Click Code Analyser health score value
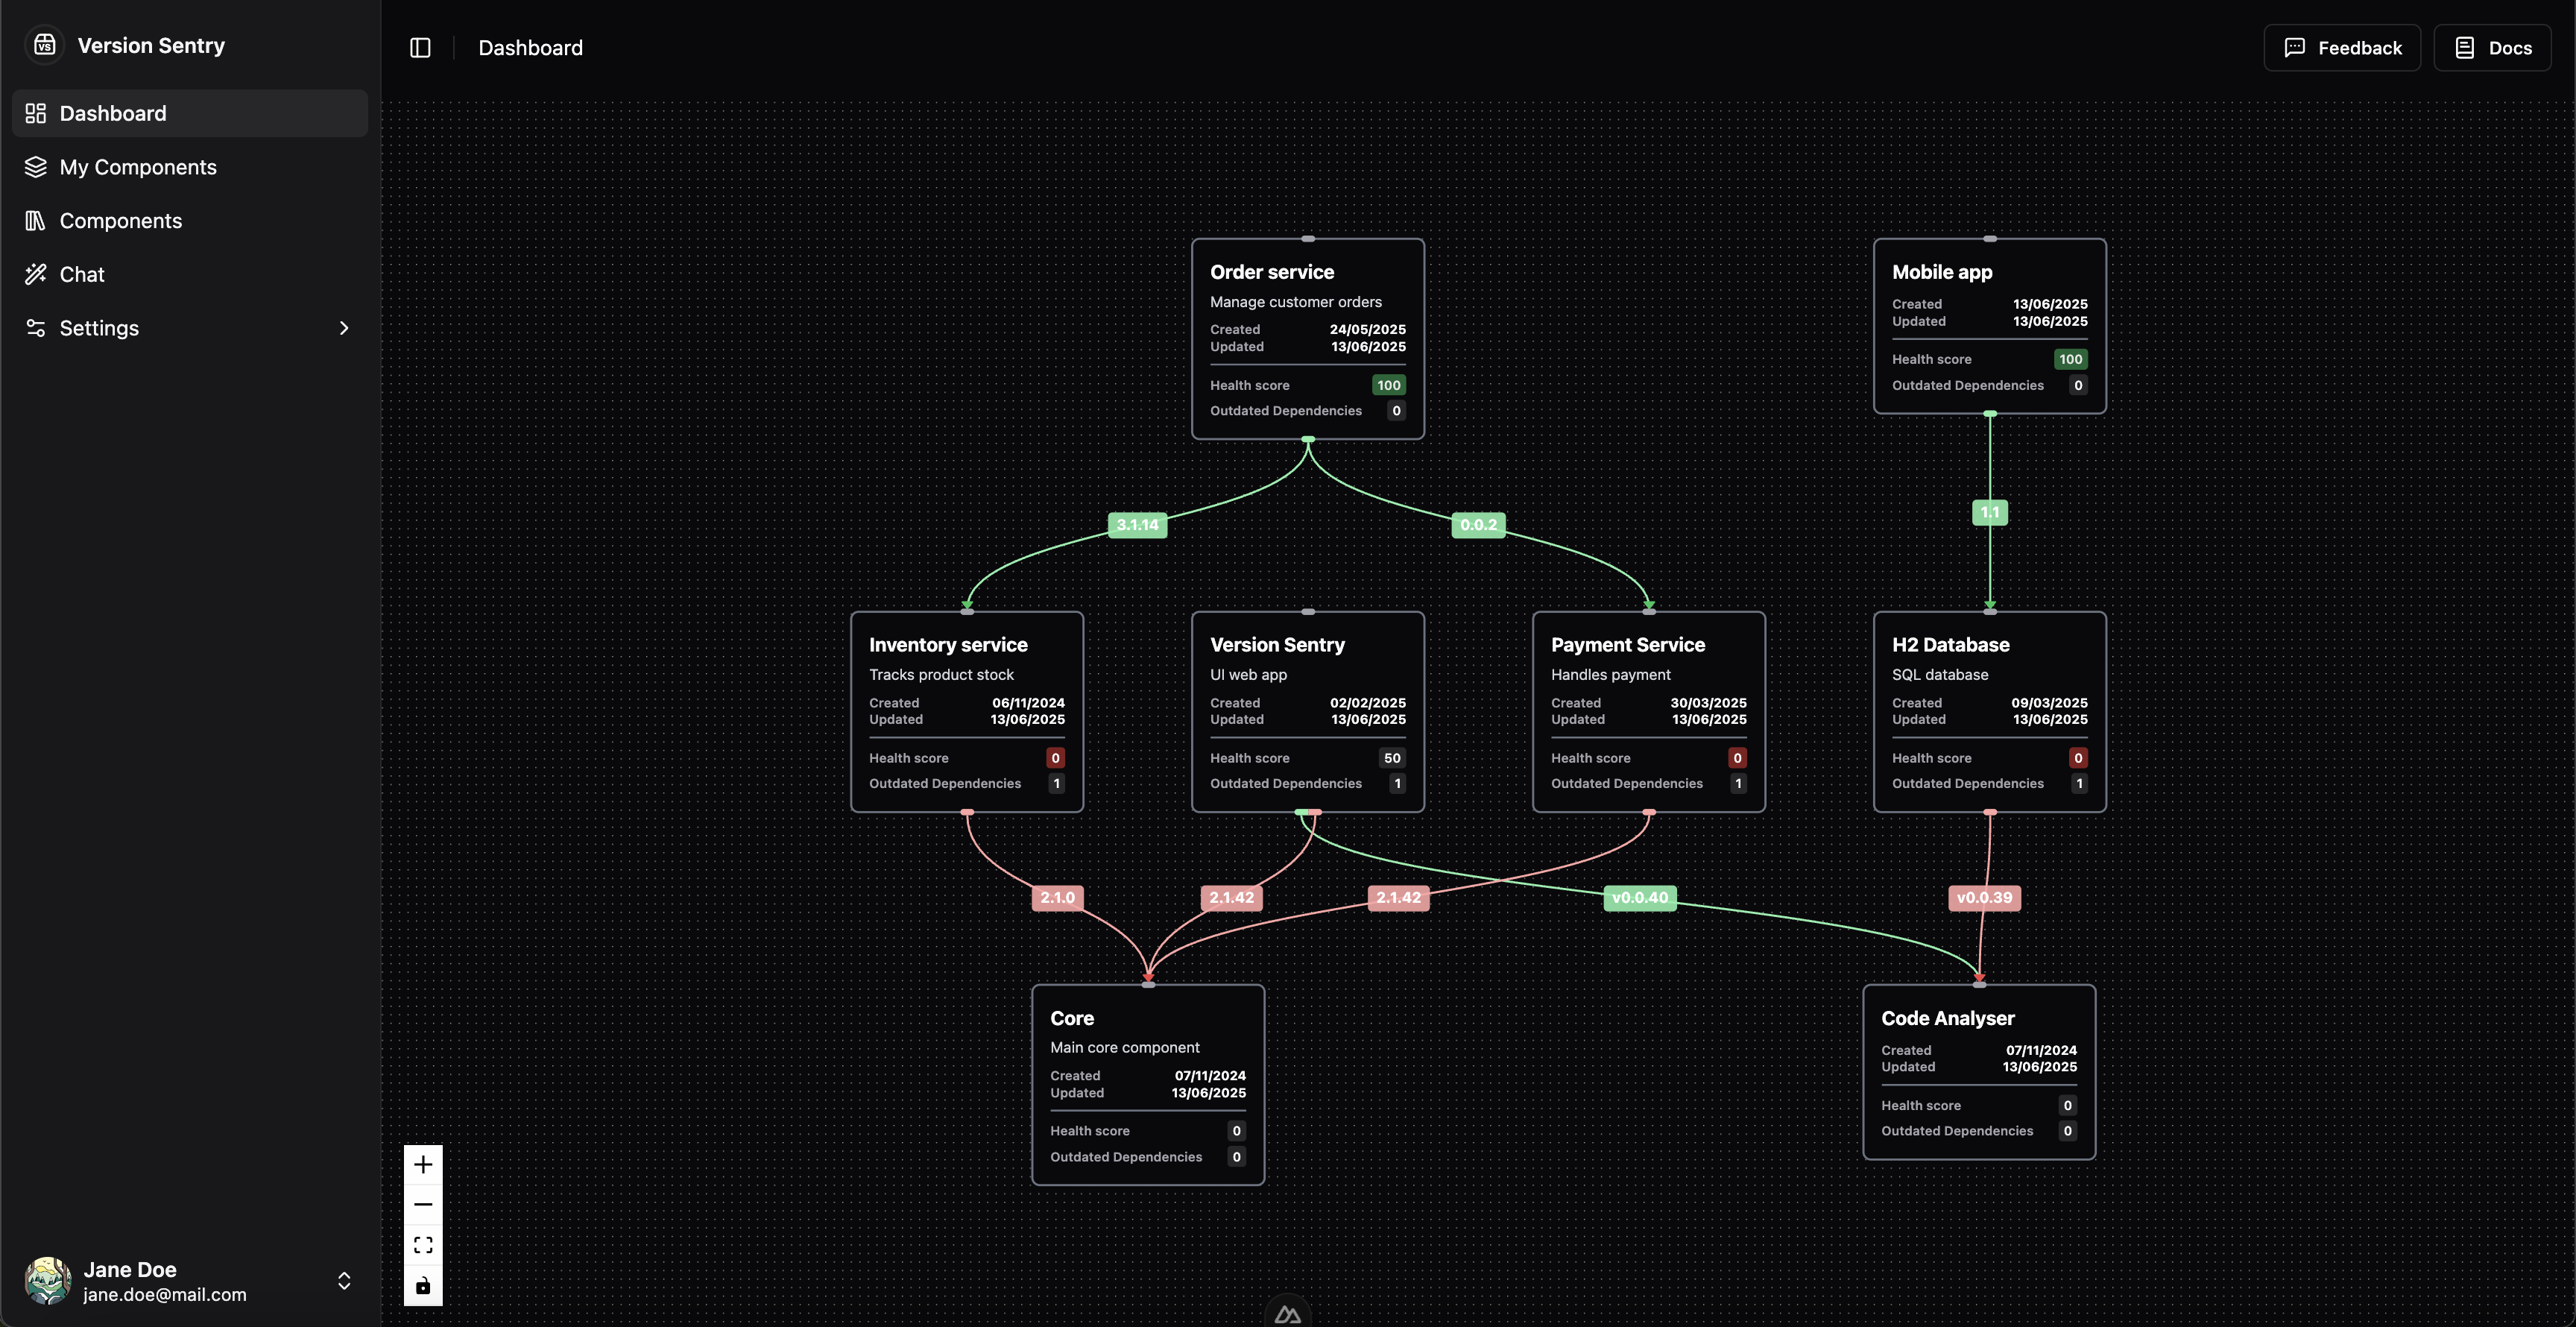The height and width of the screenshot is (1327, 2576). [x=2067, y=1105]
